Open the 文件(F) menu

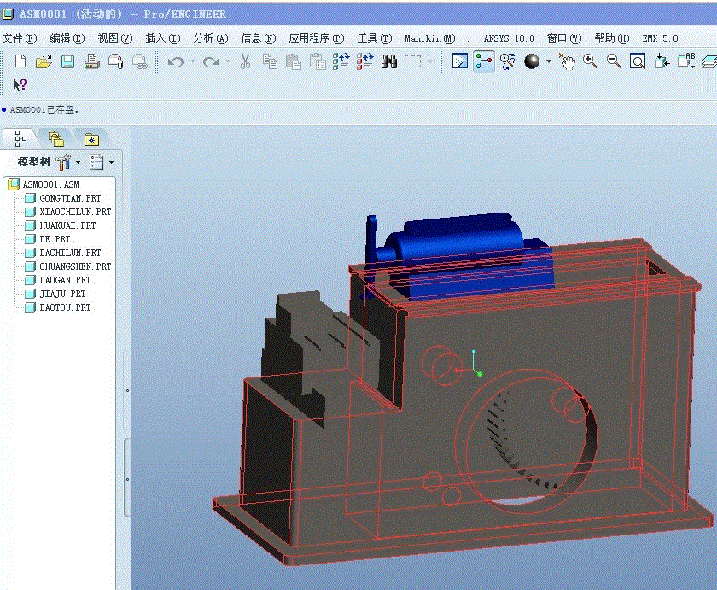[x=19, y=38]
